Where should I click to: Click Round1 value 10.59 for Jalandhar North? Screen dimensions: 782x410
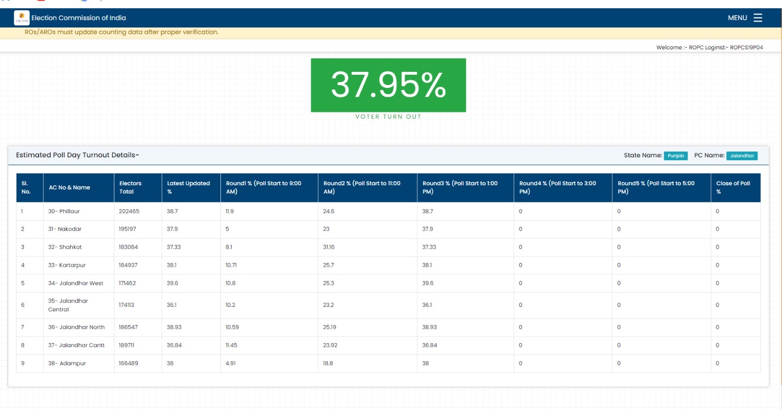click(x=232, y=327)
